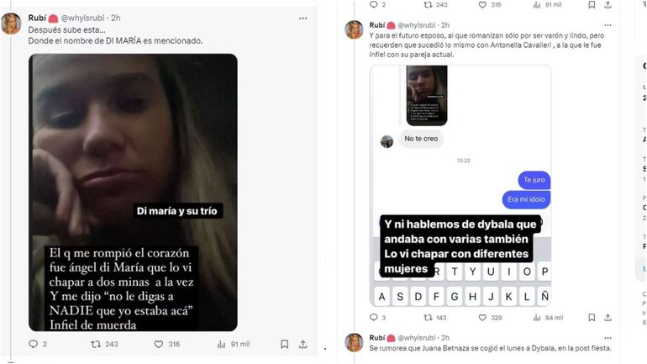This screenshot has width=647, height=364.
Task: Share the right tweet with 84 mil views
Action: (x=608, y=318)
